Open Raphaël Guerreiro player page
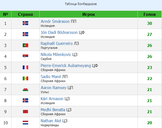162x128 pixels. coord(57,43)
